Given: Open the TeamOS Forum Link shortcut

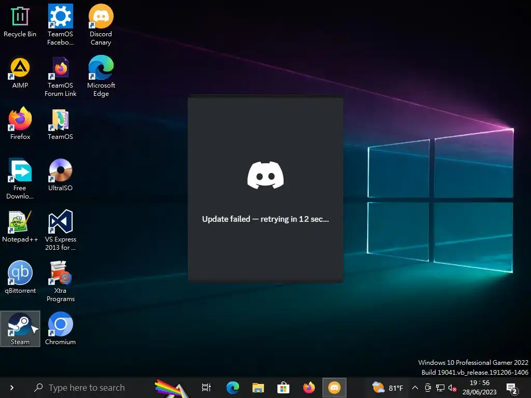Looking at the screenshot, I should point(60,77).
